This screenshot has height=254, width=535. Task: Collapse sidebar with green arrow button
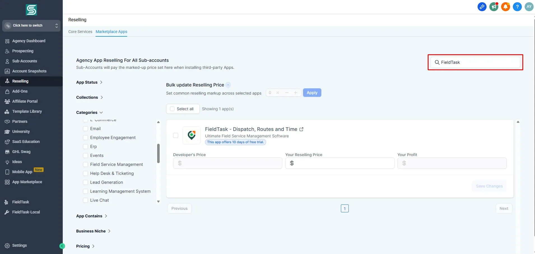[x=62, y=246]
